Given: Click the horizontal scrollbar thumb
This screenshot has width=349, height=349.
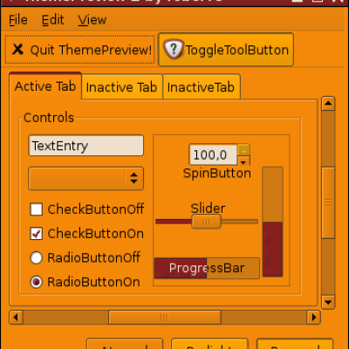Looking at the screenshot, I should tap(165, 317).
